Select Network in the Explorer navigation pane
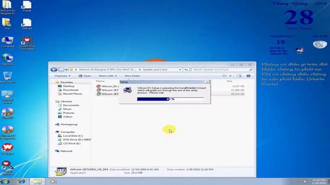This screenshot has width=330, height=185. (67, 151)
